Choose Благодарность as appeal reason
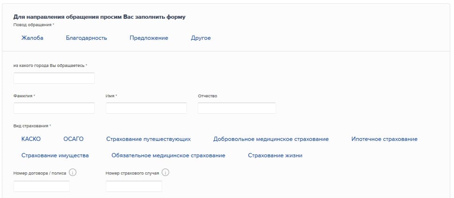This screenshot has height=198, width=454. pyautogui.click(x=87, y=38)
